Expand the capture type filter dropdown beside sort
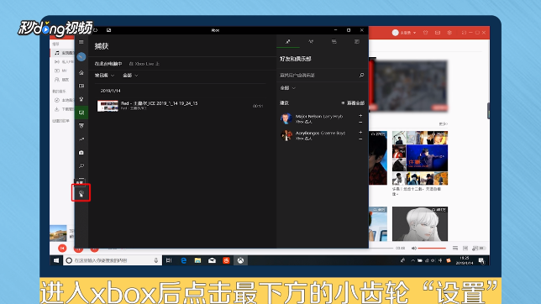 click(130, 76)
